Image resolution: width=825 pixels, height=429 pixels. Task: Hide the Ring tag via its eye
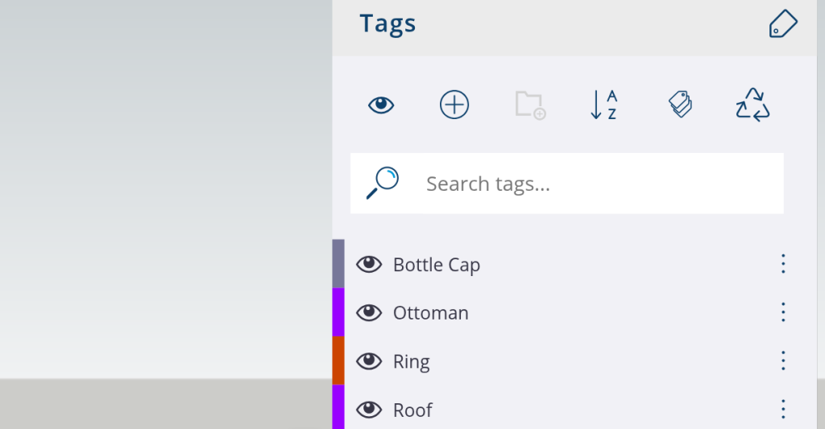(369, 361)
